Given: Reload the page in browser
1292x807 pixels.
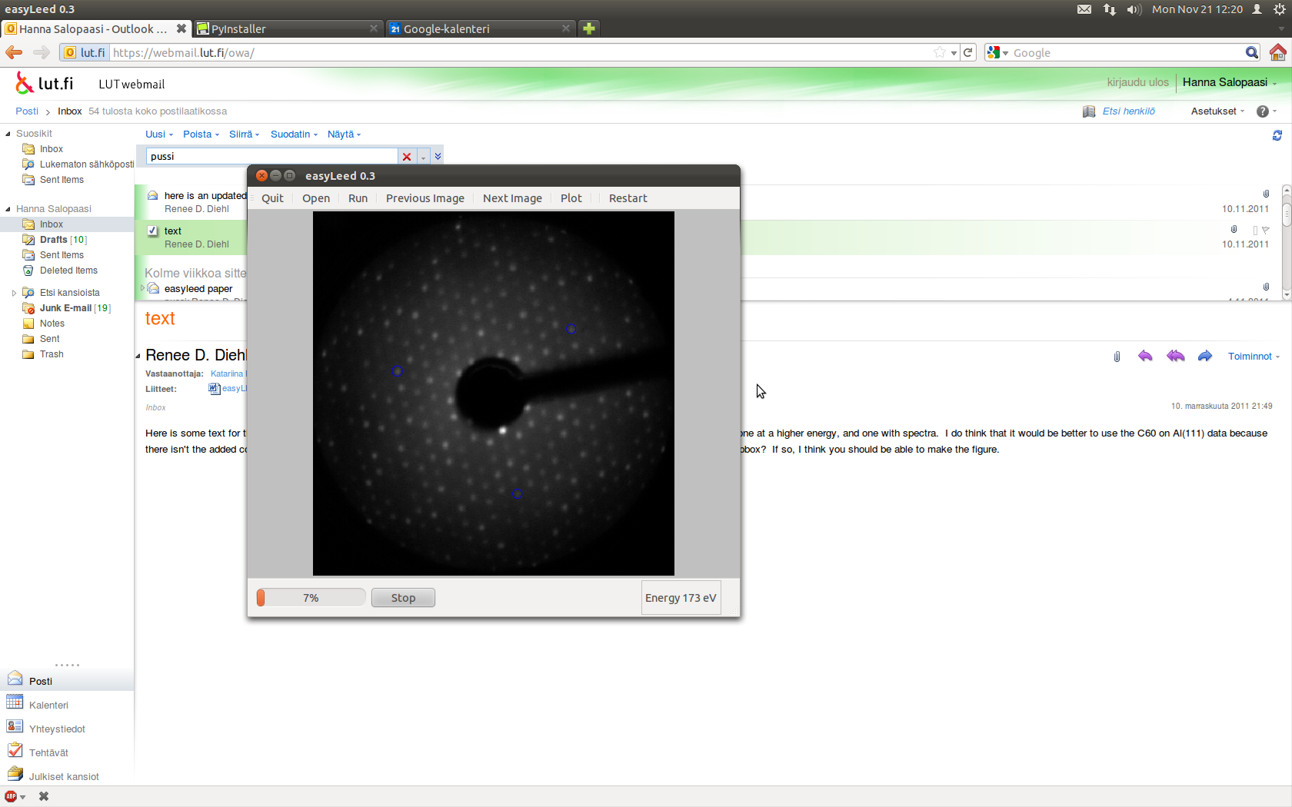Looking at the screenshot, I should [968, 52].
